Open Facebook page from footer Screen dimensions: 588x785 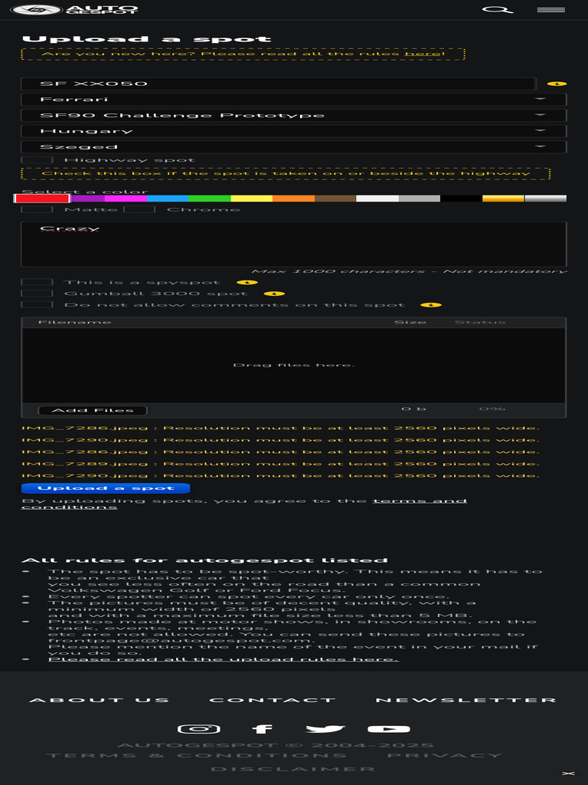(262, 729)
